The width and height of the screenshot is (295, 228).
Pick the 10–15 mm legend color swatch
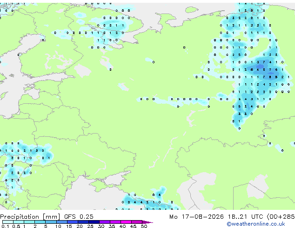pos(61,222)
